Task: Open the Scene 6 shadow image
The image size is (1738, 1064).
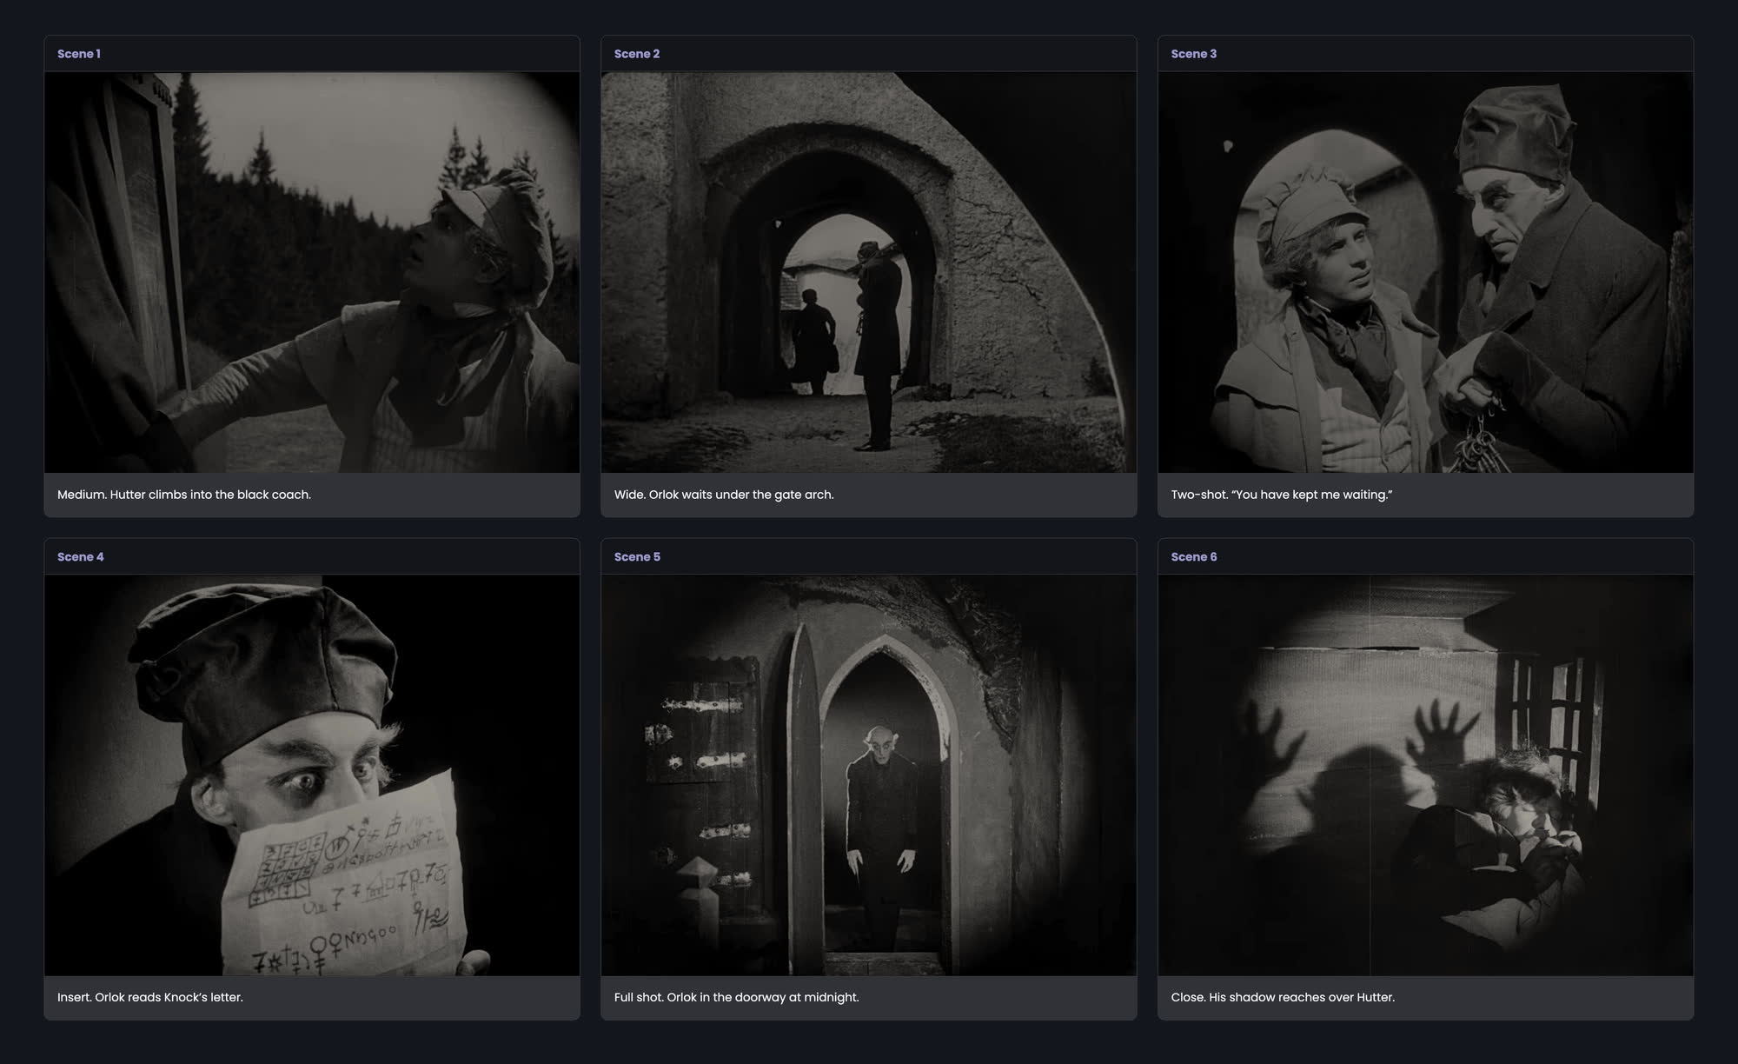Action: point(1425,775)
